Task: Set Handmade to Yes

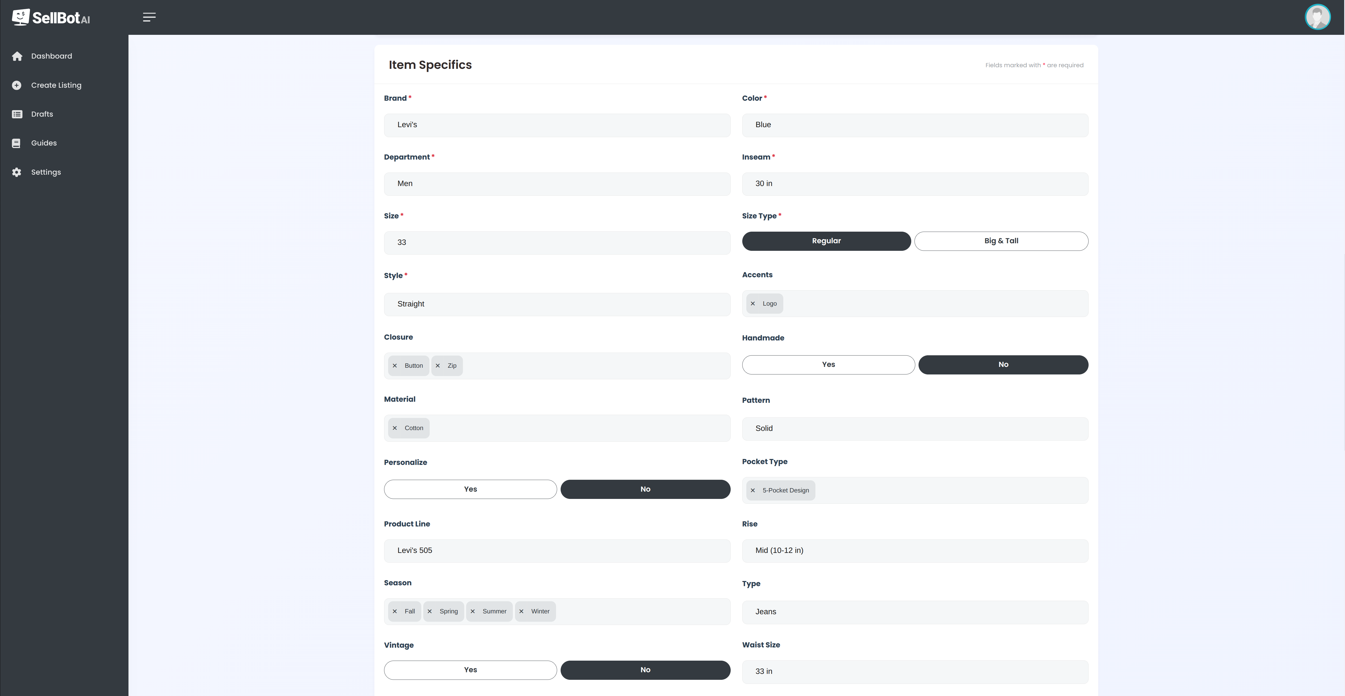Action: (828, 365)
